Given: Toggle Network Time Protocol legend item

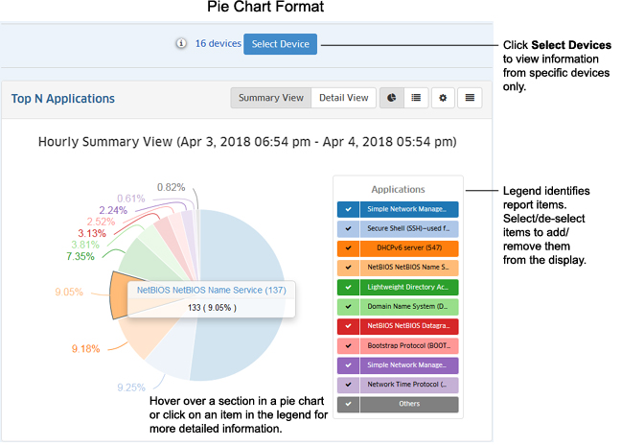Looking at the screenshot, I should pyautogui.click(x=398, y=385).
